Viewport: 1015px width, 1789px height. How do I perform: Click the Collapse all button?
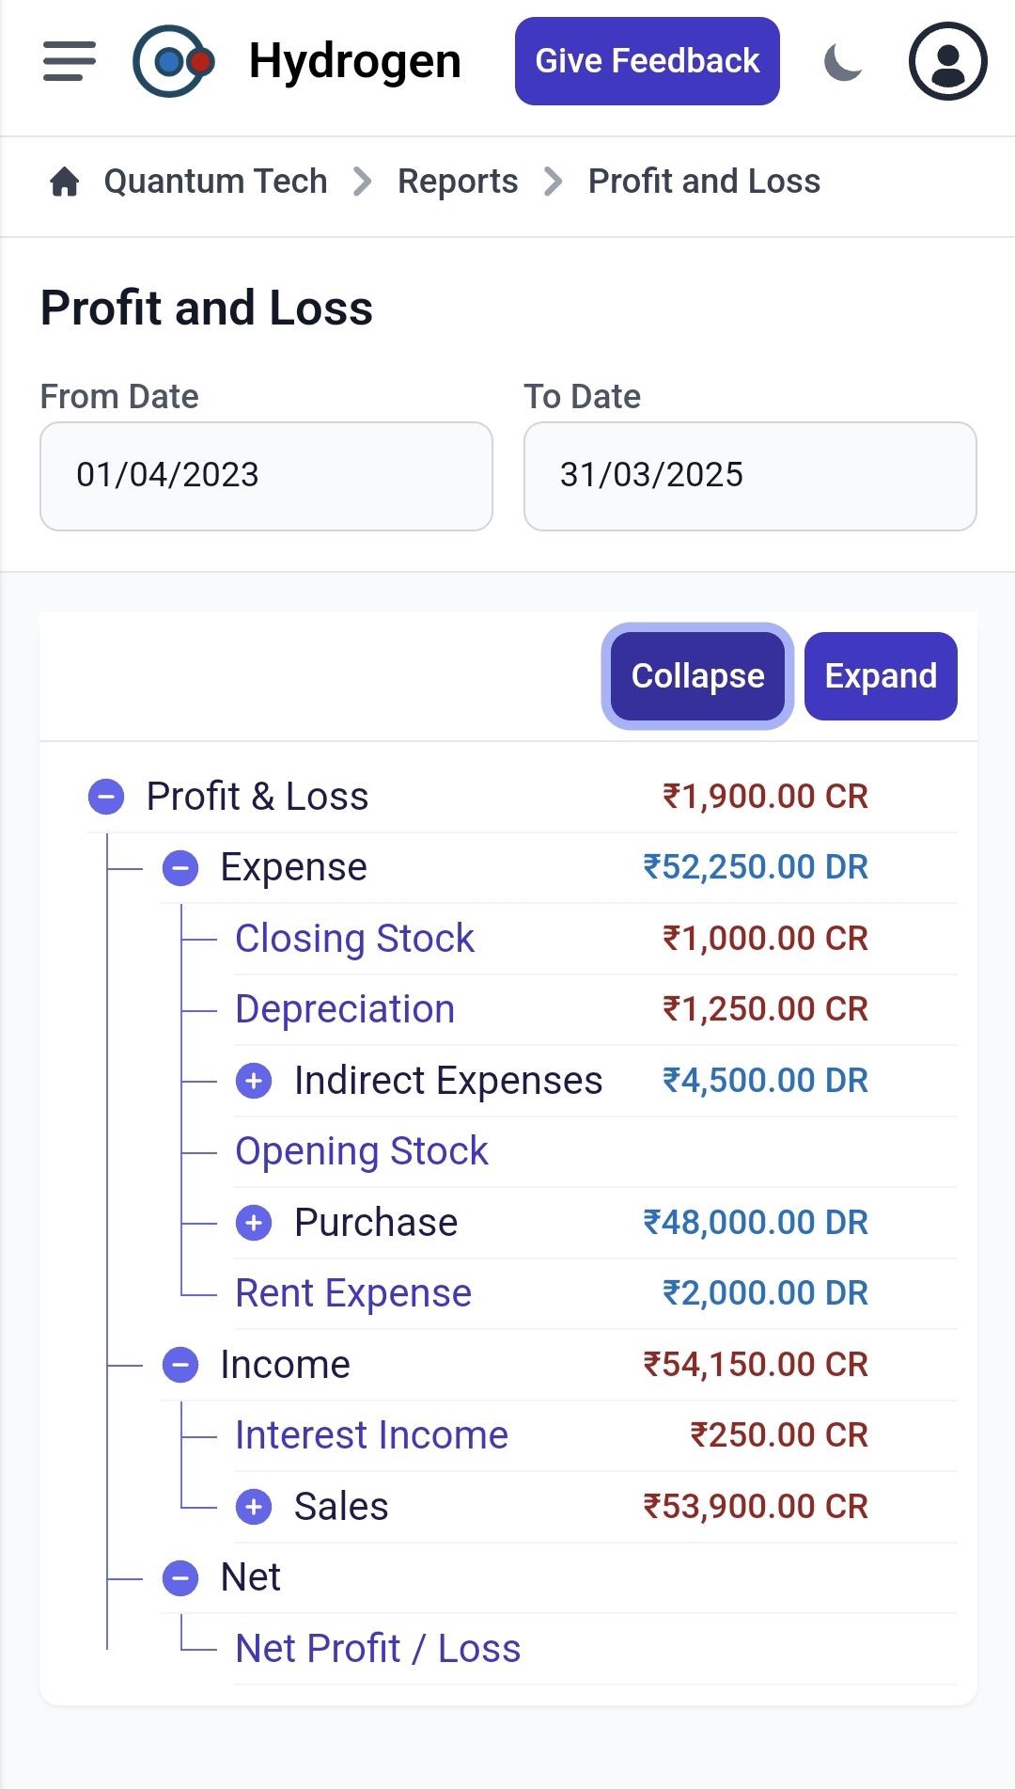tap(697, 676)
